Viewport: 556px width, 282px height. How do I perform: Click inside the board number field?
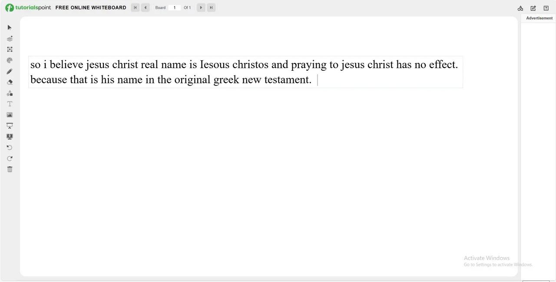click(174, 7)
